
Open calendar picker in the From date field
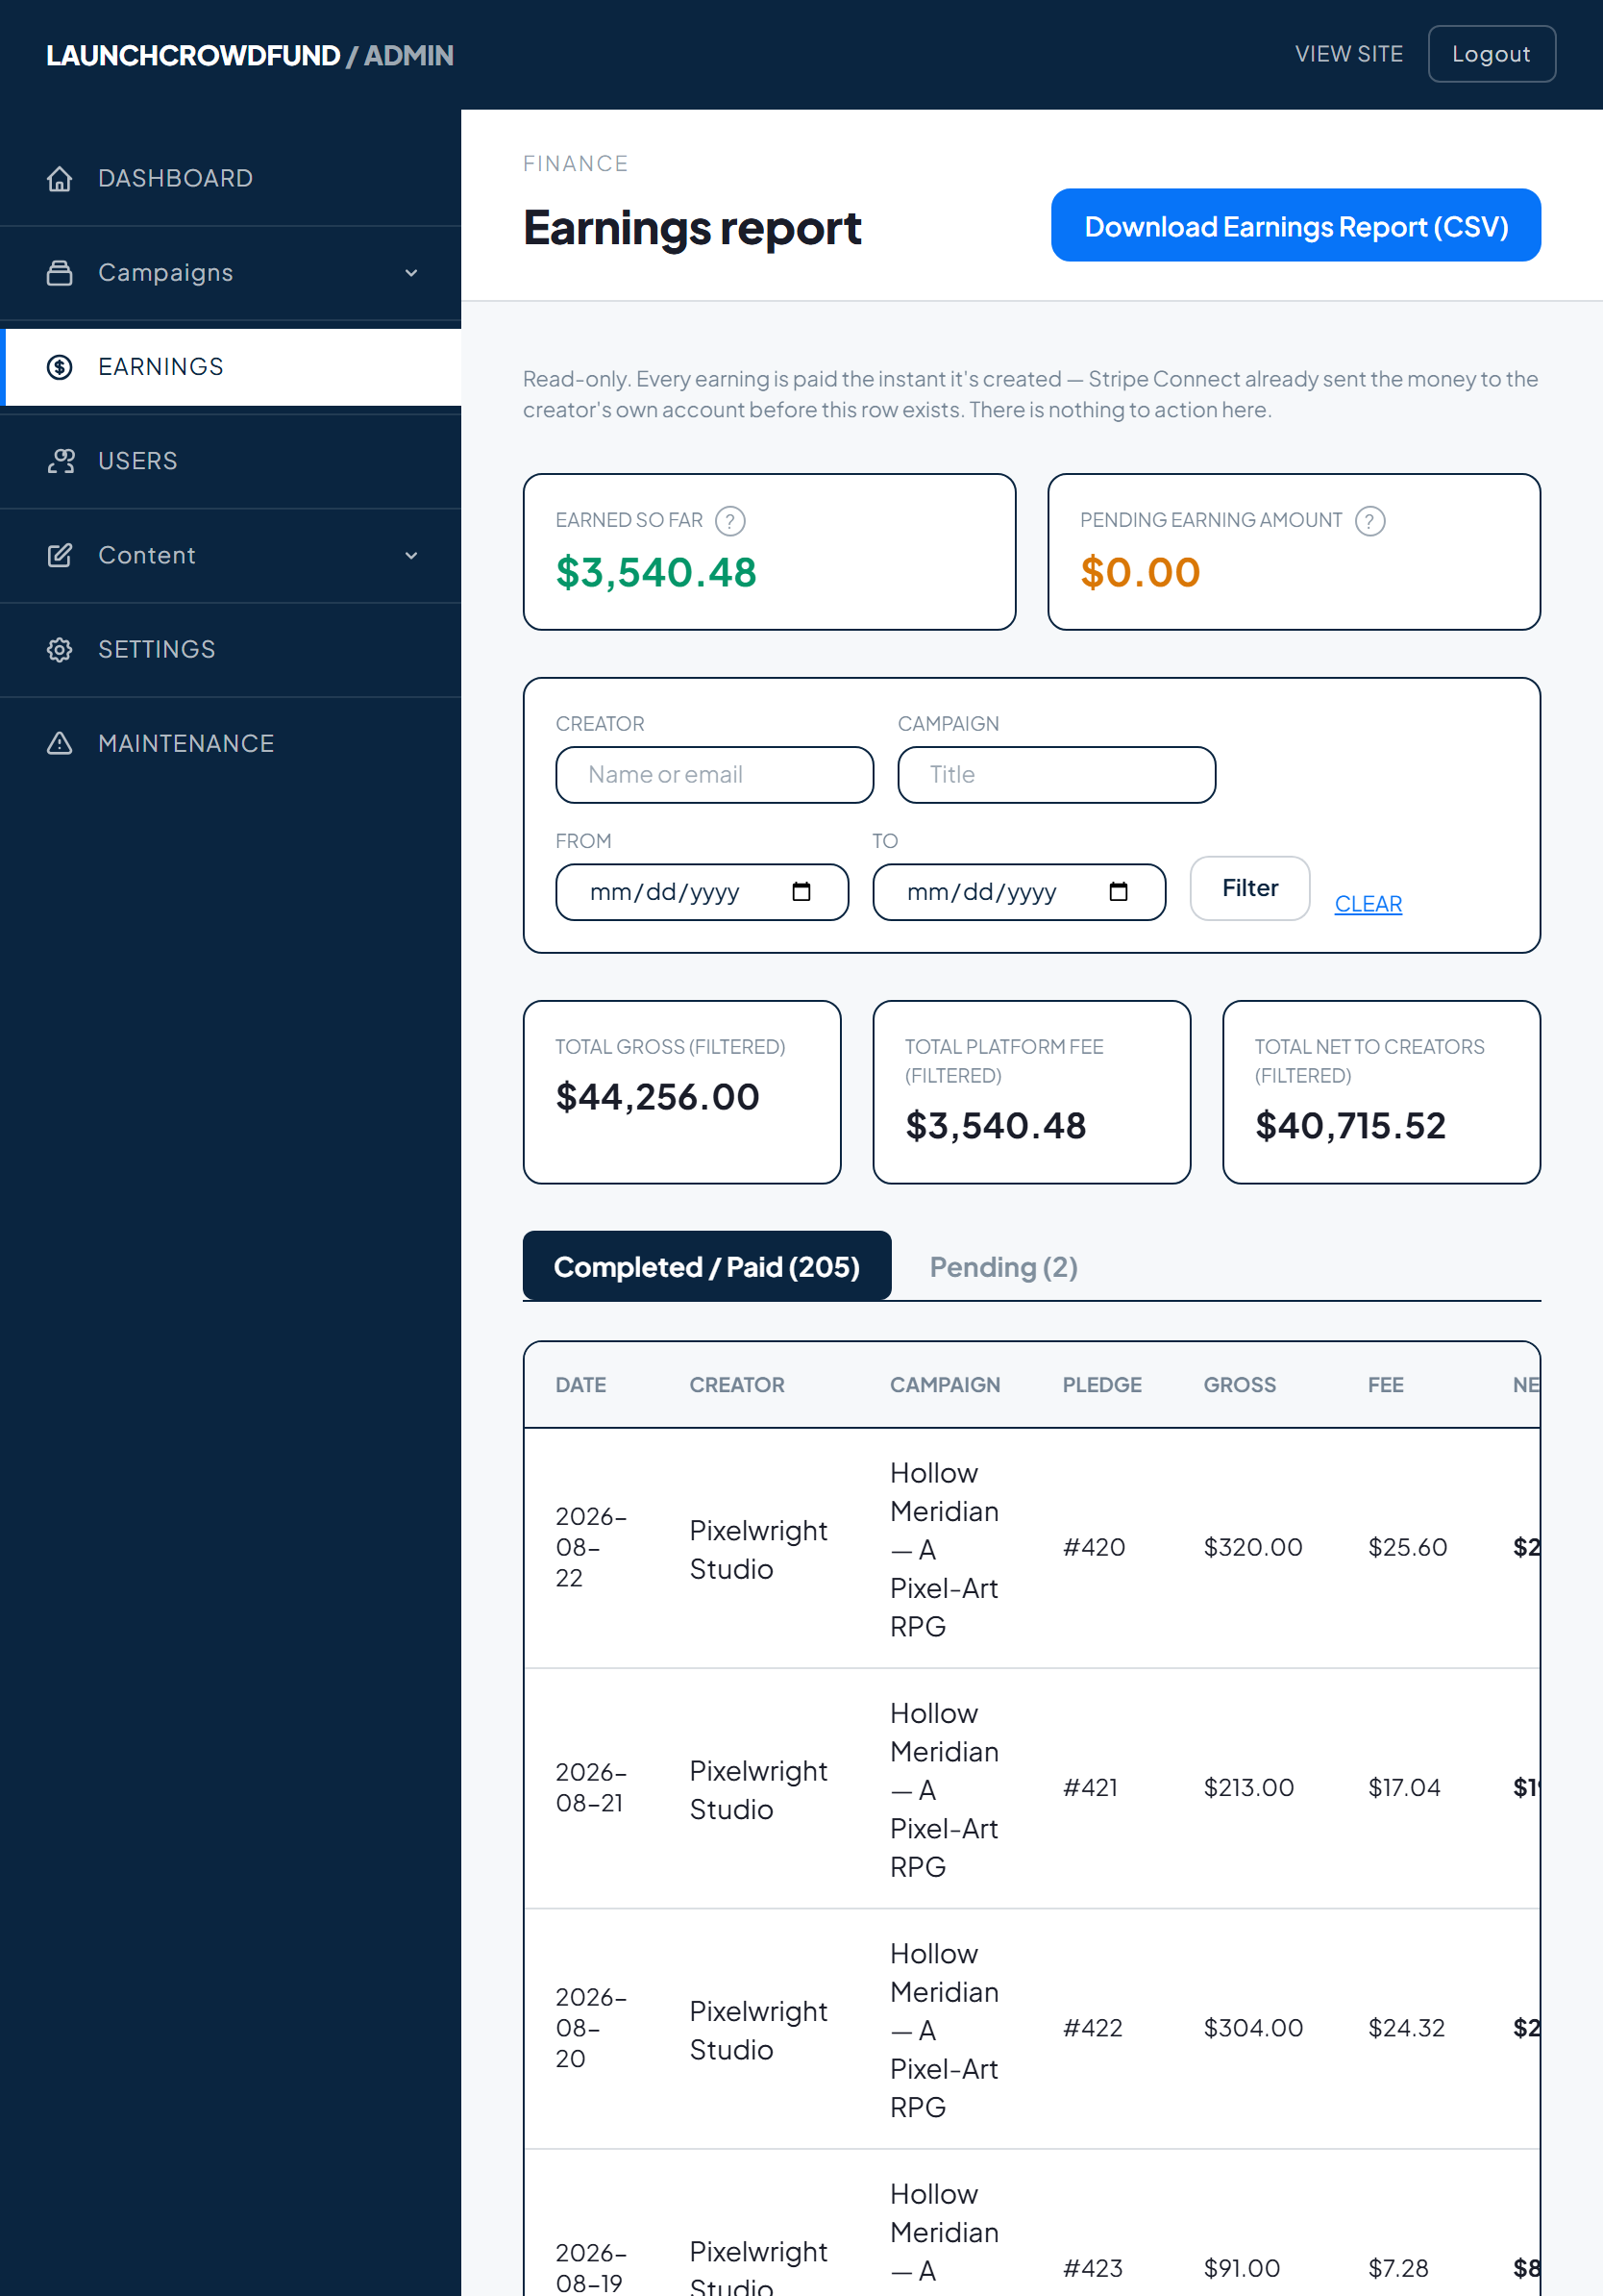point(801,892)
